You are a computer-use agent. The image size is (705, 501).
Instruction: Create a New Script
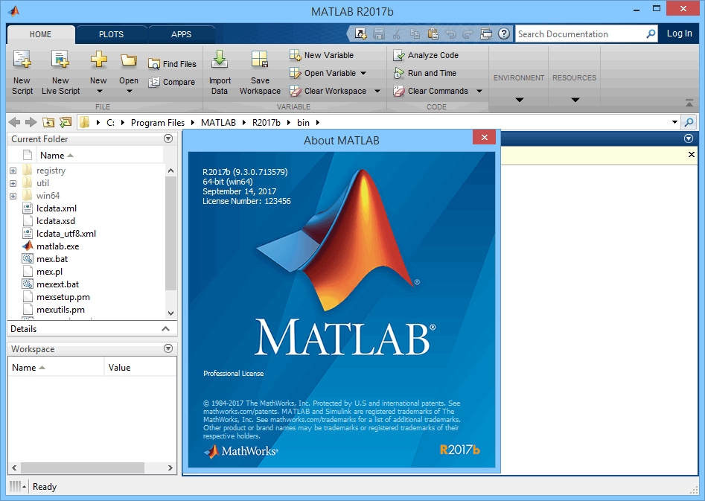[x=22, y=72]
